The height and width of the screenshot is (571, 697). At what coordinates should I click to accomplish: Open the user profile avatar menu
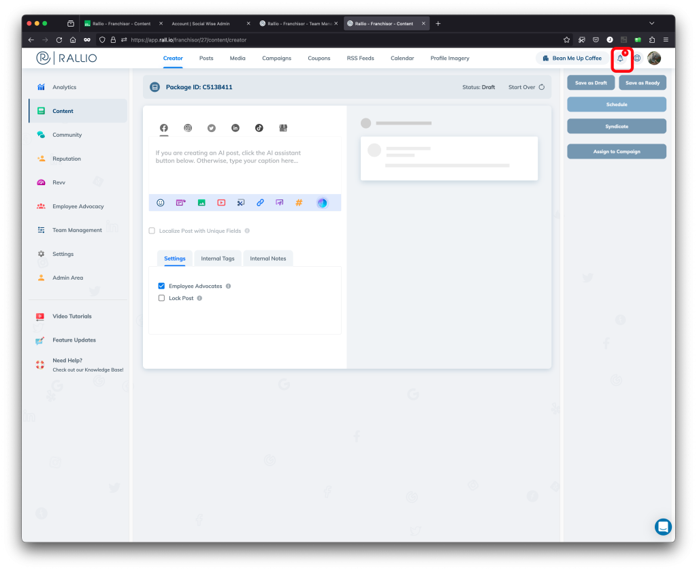coord(654,59)
